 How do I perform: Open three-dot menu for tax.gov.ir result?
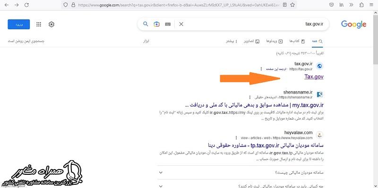[x=261, y=69]
